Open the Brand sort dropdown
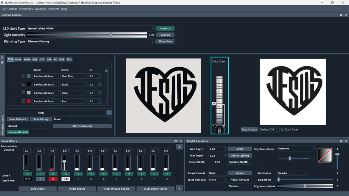Screen dimensions: 349x196 pyautogui.click(x=82, y=119)
